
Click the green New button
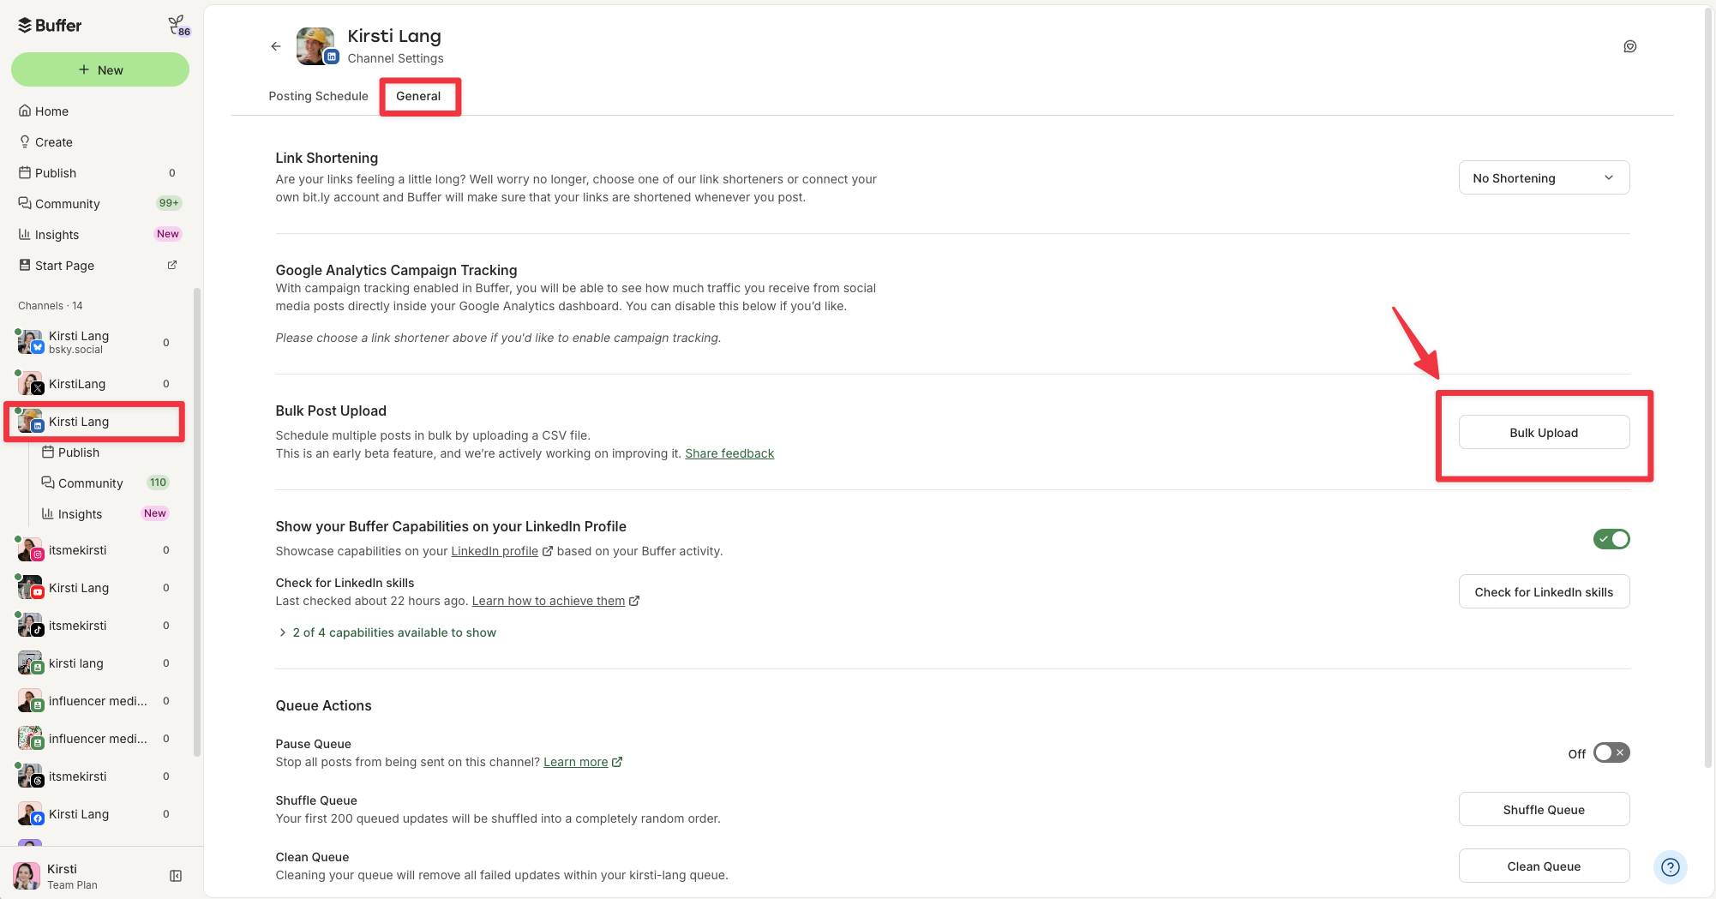tap(100, 69)
